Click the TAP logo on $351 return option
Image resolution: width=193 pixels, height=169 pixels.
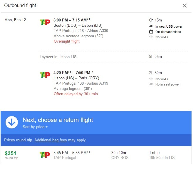coord(45,155)
